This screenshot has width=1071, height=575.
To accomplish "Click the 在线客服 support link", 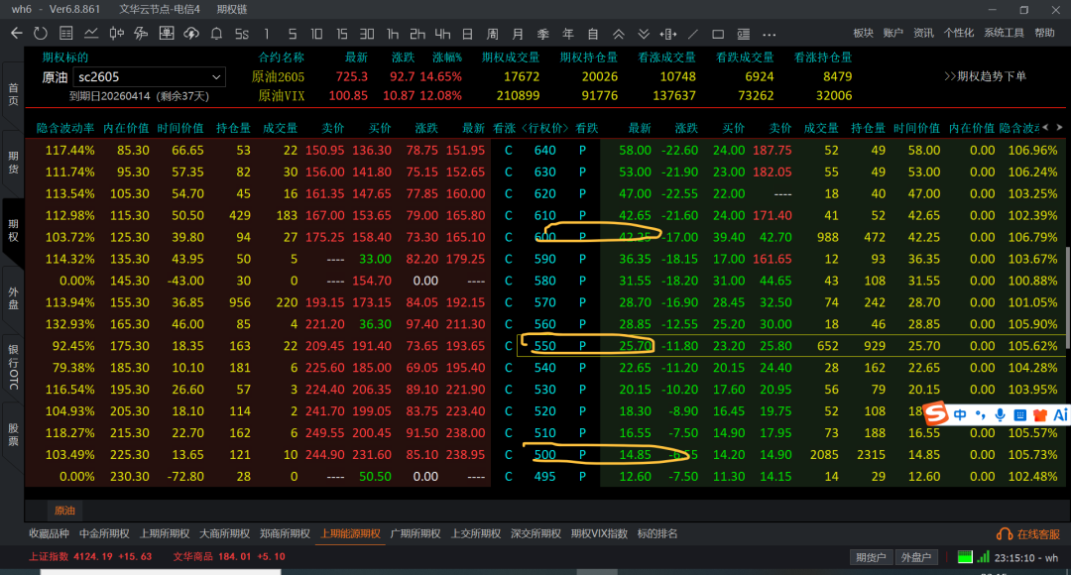I will click(x=1028, y=534).
